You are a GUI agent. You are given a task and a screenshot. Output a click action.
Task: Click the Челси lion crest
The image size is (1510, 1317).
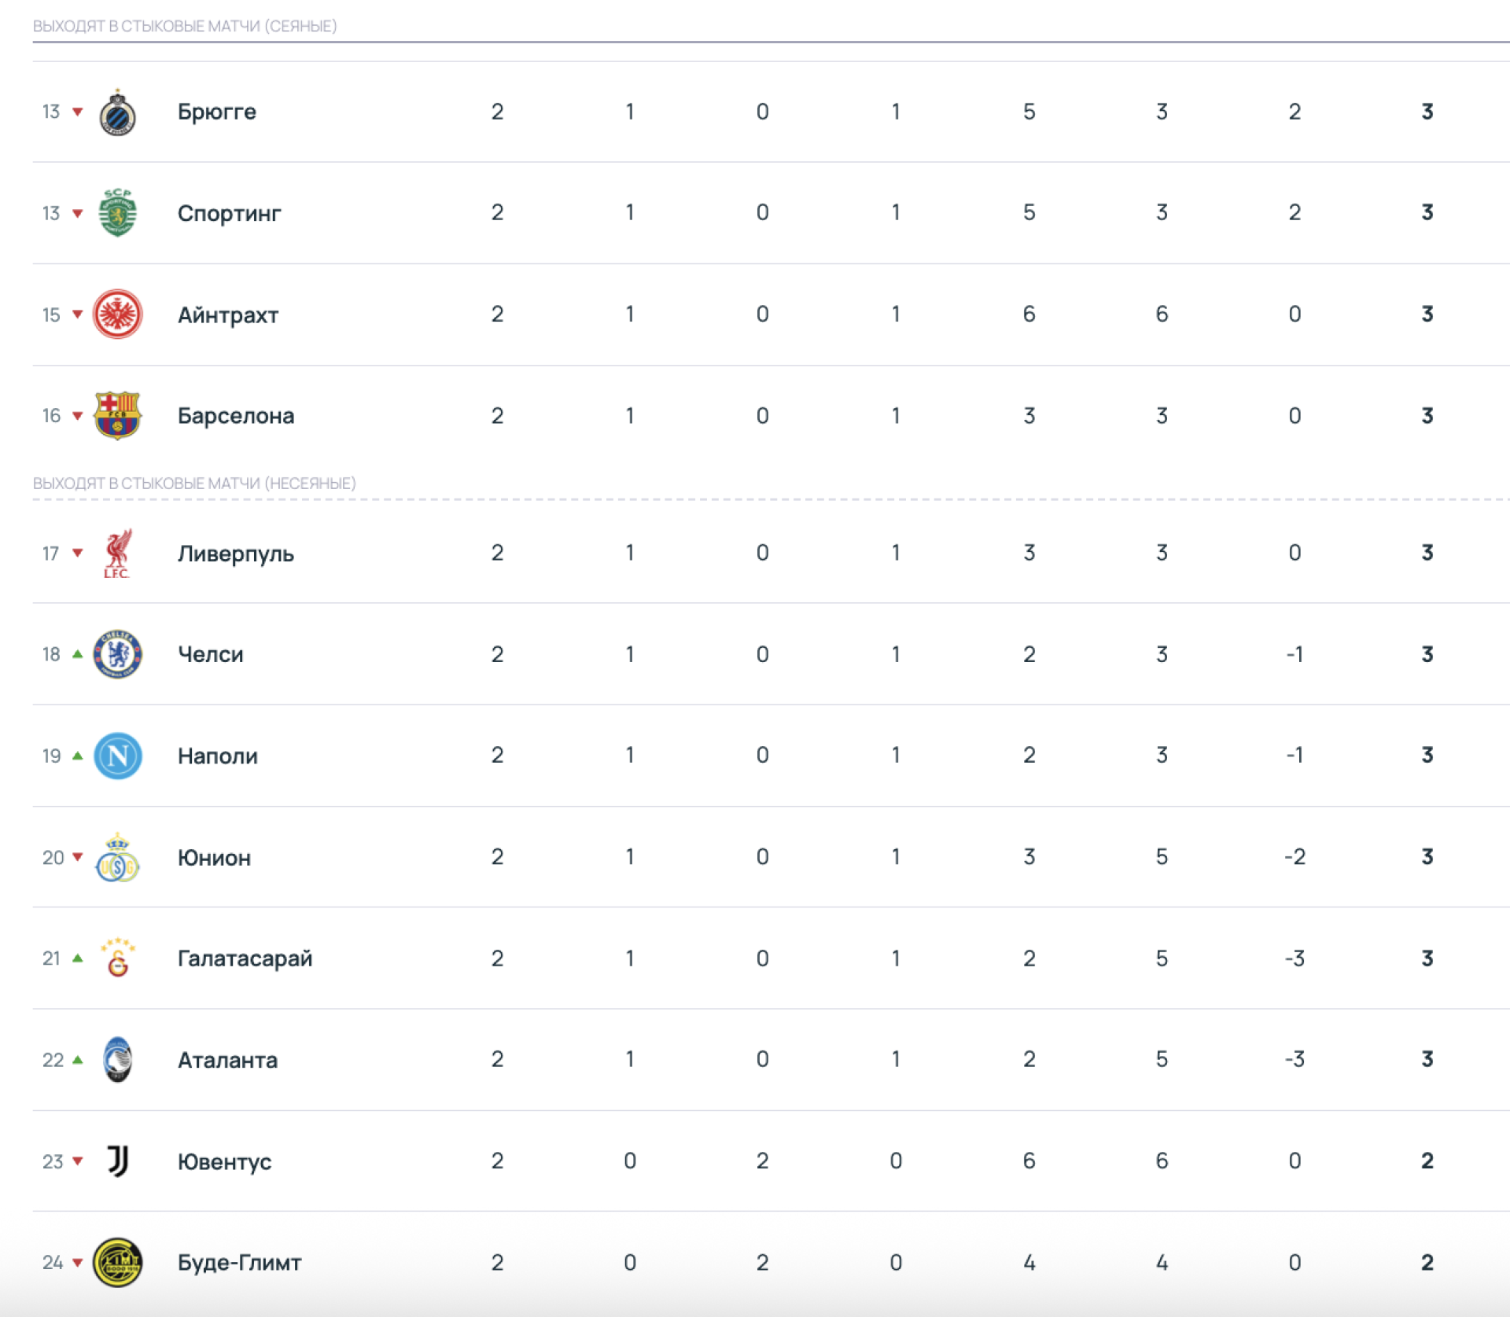tap(117, 654)
